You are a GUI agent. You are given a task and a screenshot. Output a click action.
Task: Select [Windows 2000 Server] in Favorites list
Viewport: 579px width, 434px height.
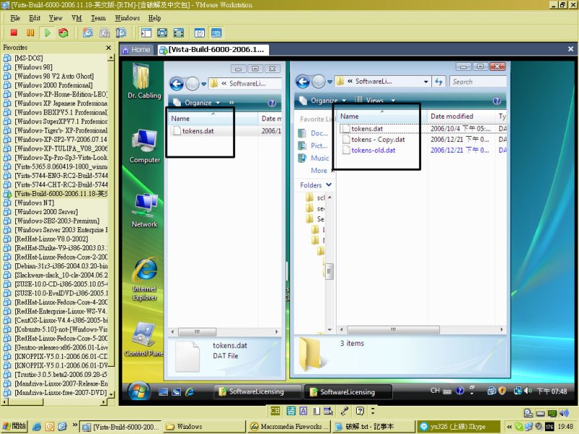point(46,212)
